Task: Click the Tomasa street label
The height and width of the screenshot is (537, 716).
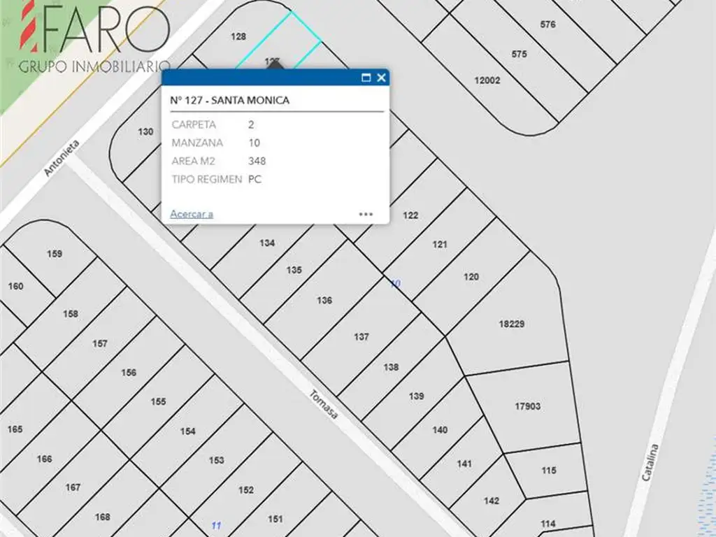Action: pyautogui.click(x=324, y=404)
